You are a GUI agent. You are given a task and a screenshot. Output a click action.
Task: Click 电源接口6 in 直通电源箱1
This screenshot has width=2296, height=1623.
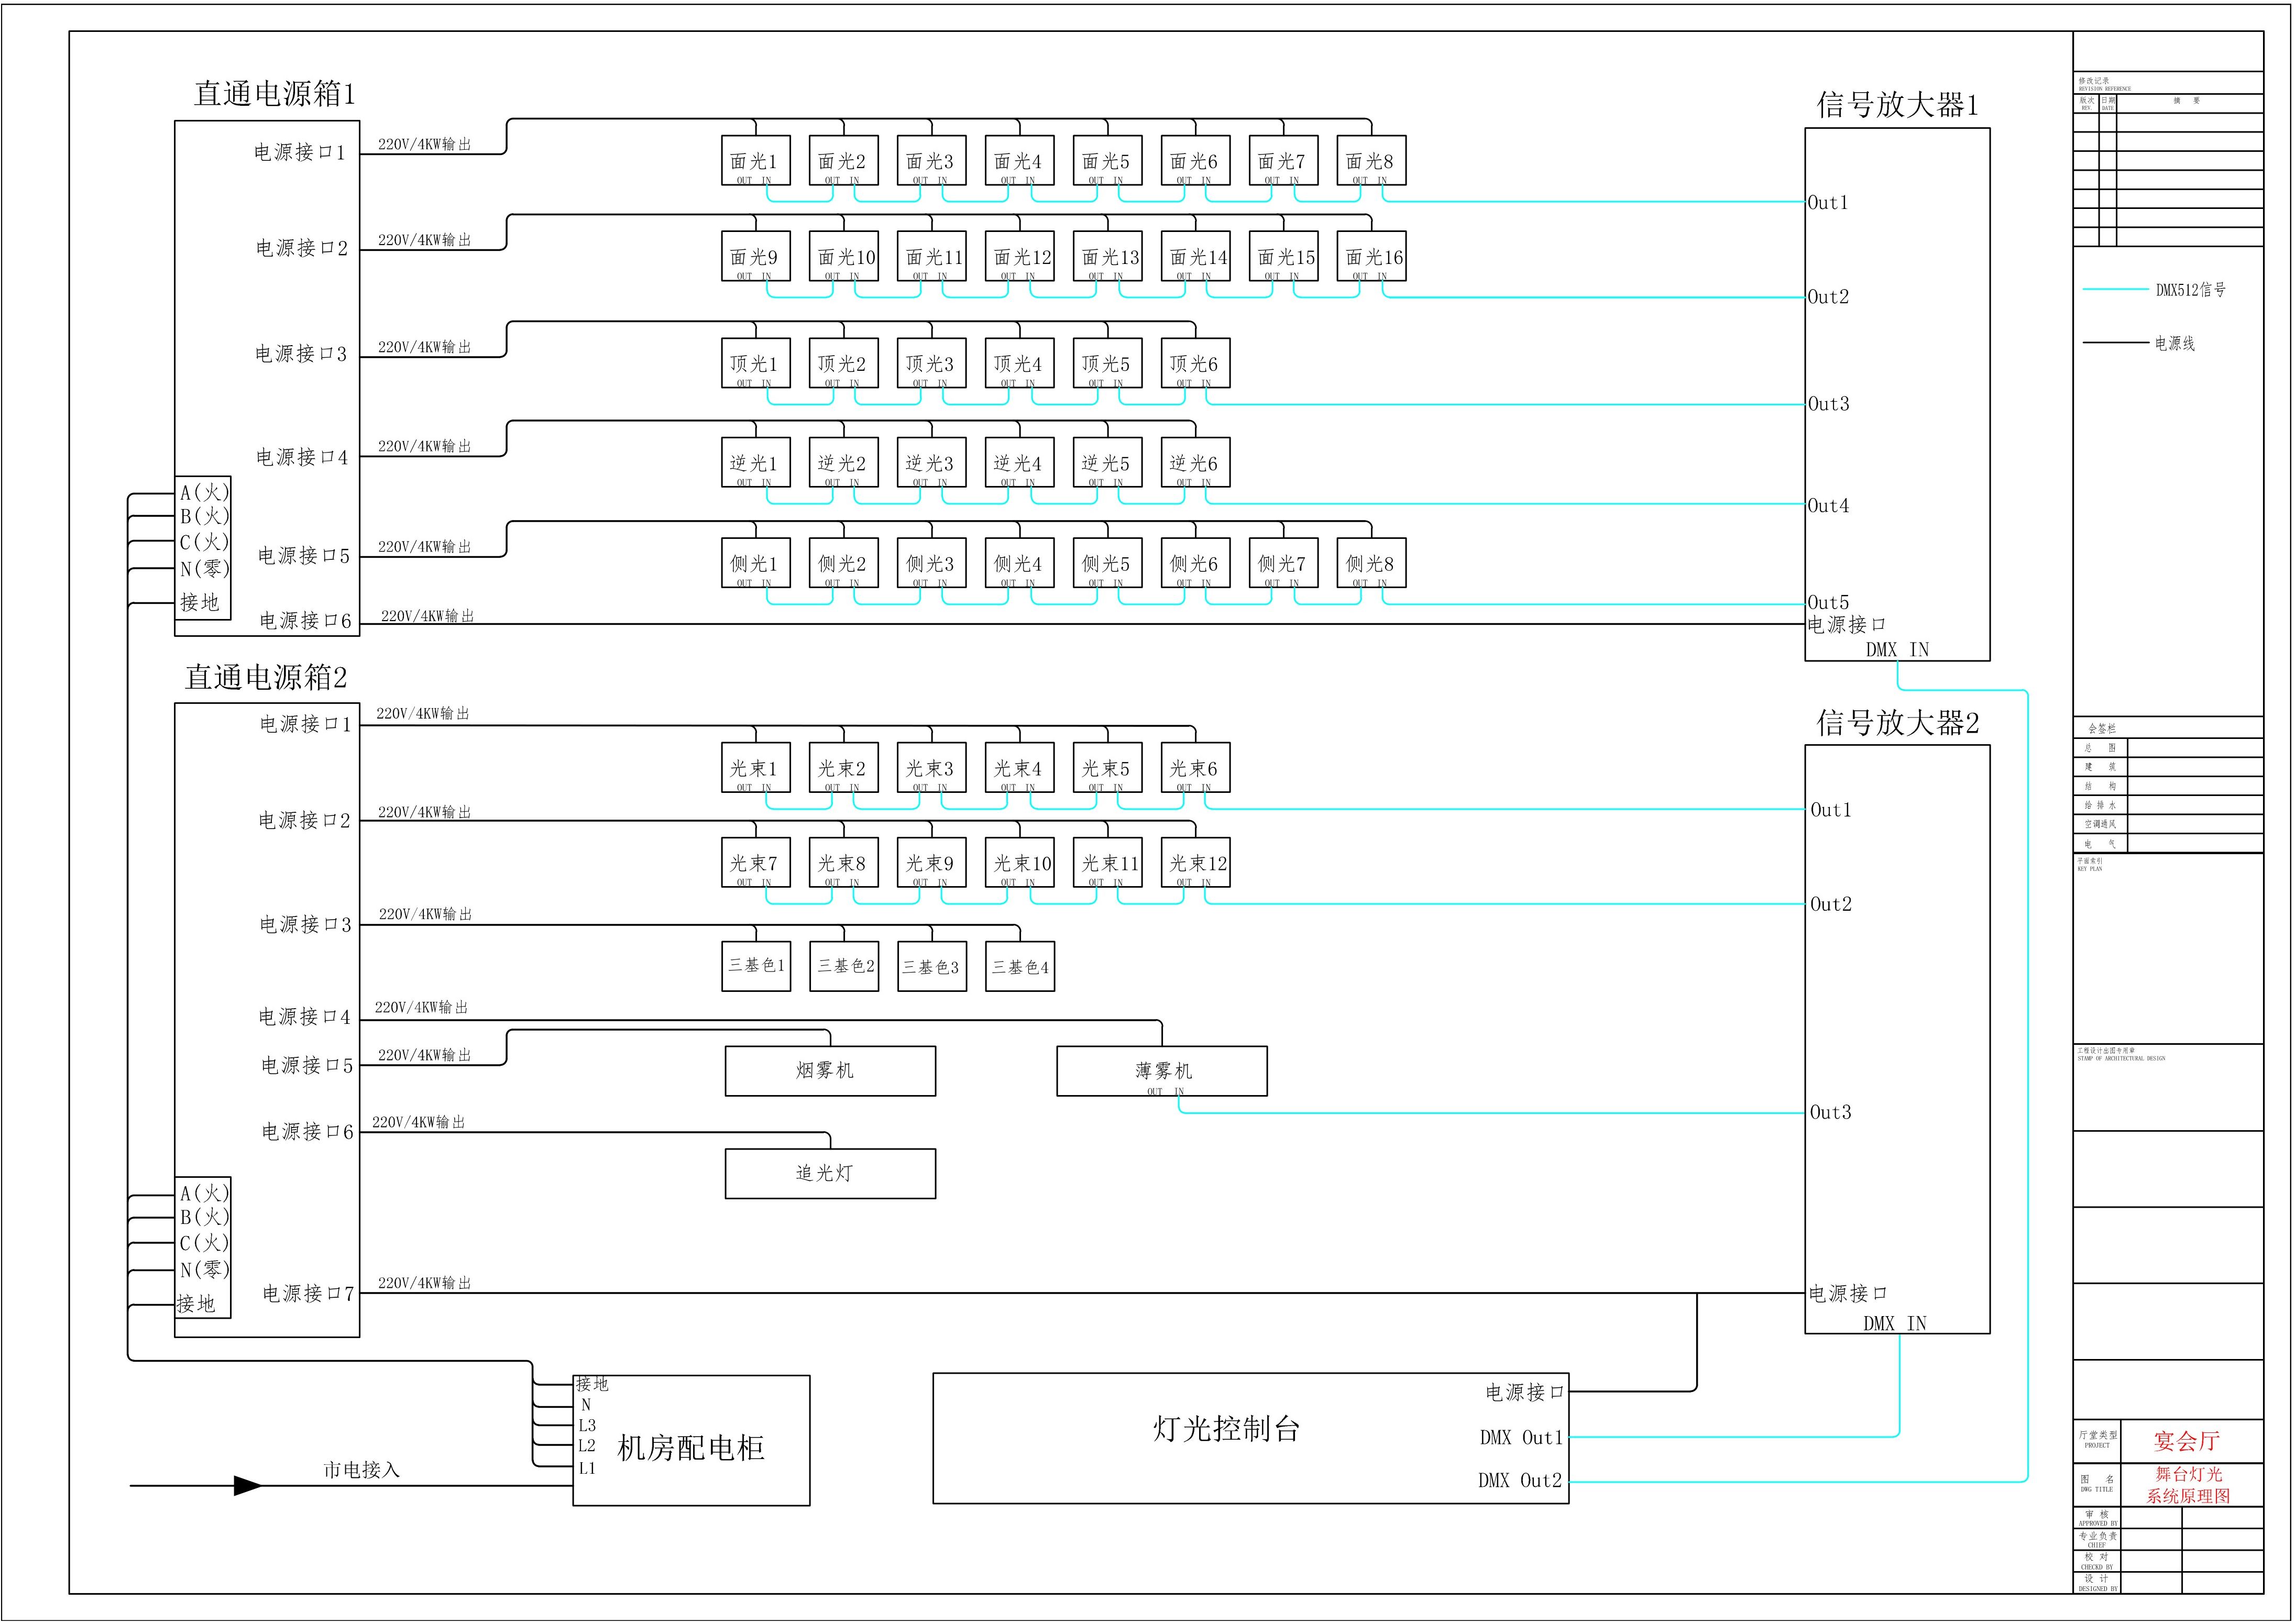point(306,621)
